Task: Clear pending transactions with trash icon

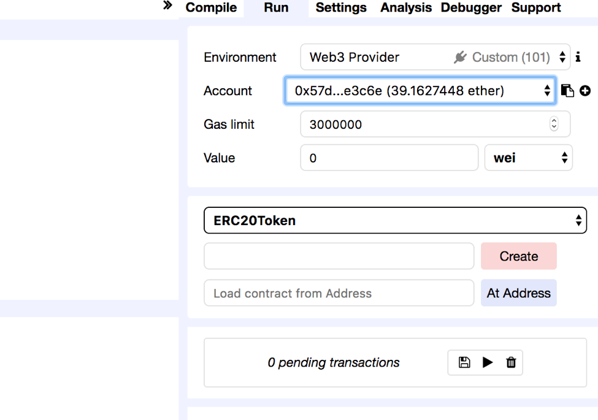Action: pos(511,362)
